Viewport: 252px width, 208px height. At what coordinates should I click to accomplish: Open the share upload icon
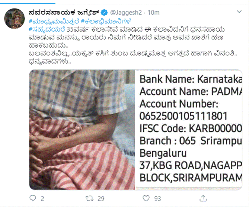203,198
